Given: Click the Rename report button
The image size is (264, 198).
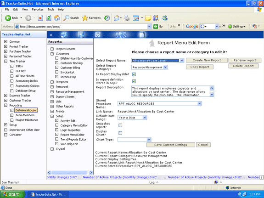Looking at the screenshot, I should tap(245, 60).
